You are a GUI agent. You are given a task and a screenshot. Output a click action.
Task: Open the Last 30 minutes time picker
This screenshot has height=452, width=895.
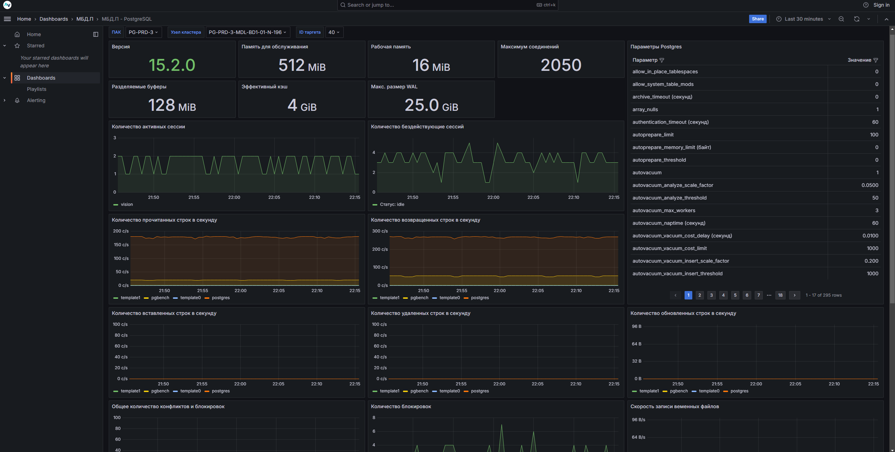pyautogui.click(x=803, y=19)
